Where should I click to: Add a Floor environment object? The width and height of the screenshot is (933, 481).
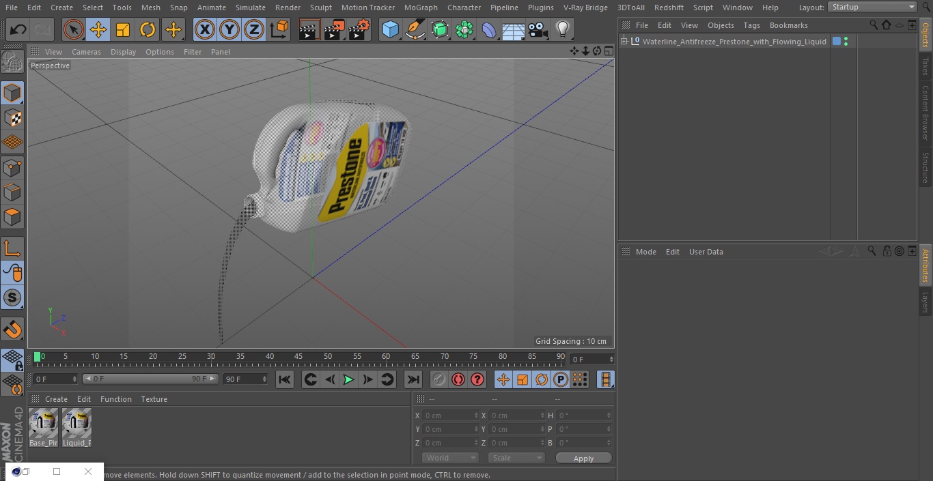click(x=514, y=29)
